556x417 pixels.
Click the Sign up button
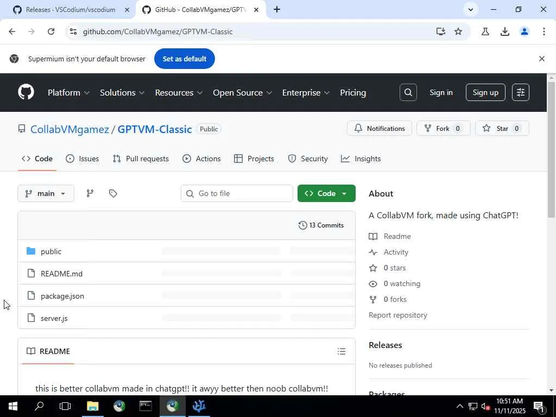pyautogui.click(x=485, y=92)
